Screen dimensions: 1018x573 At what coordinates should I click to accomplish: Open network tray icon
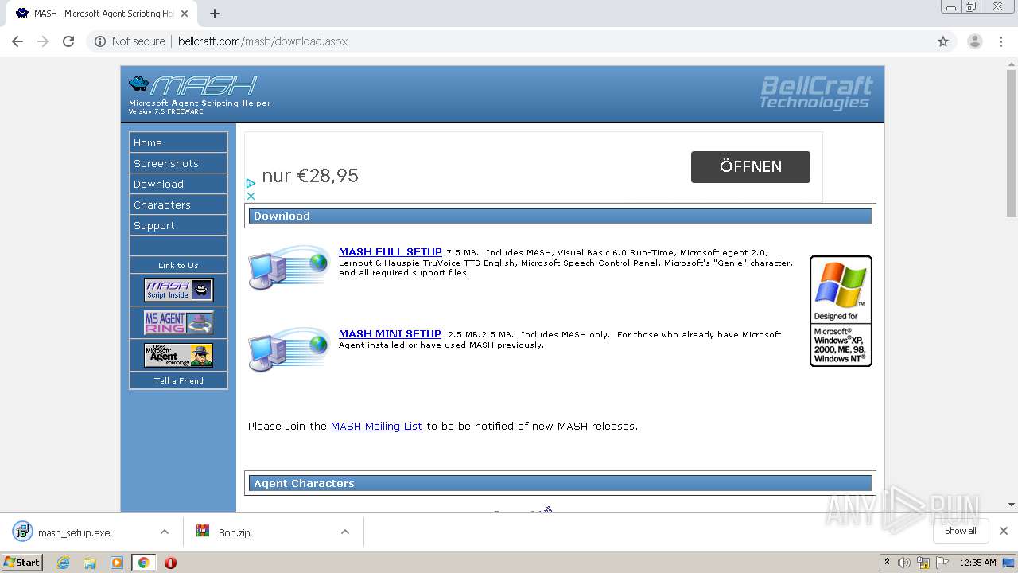(x=923, y=563)
